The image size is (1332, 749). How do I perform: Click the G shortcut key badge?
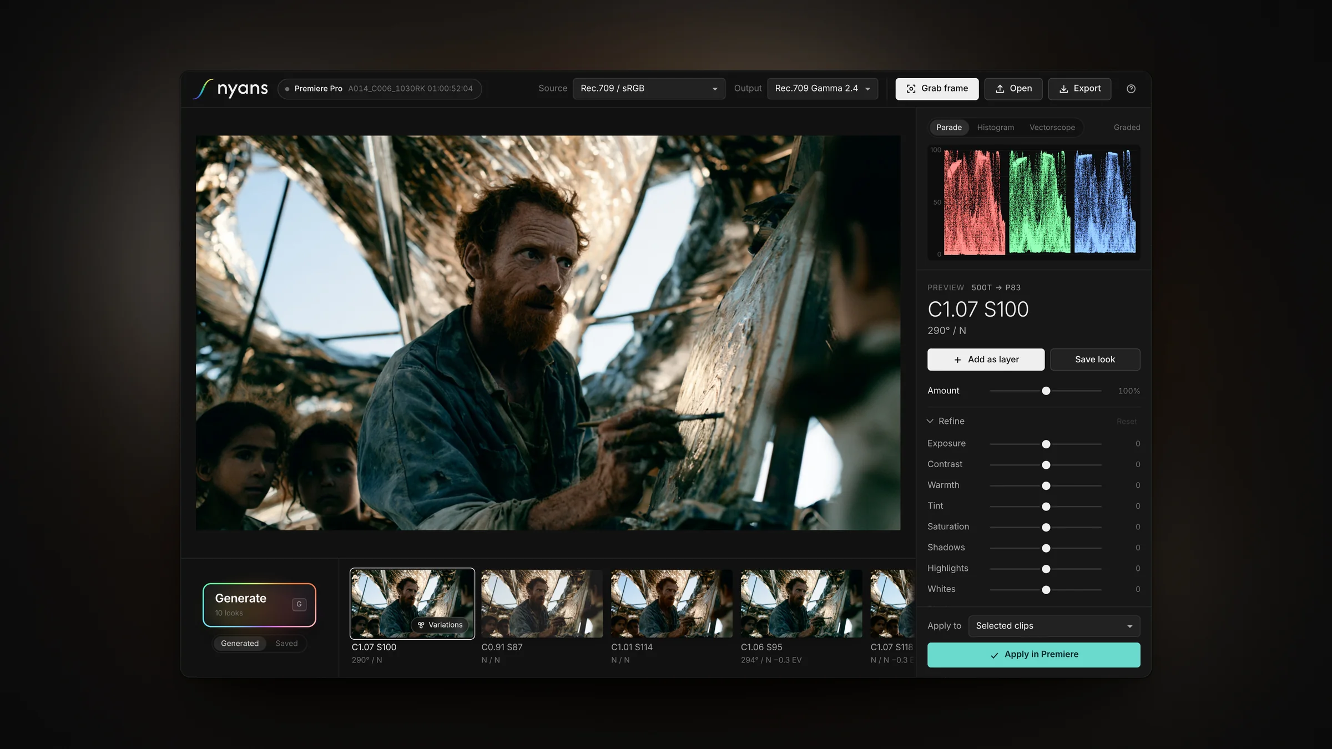point(299,604)
